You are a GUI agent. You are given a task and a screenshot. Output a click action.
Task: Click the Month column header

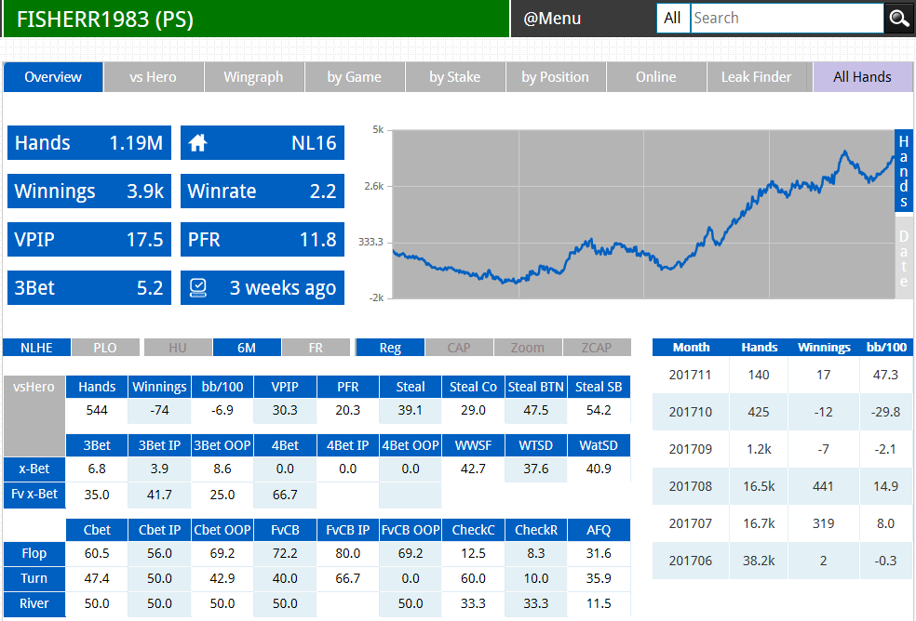tap(691, 348)
